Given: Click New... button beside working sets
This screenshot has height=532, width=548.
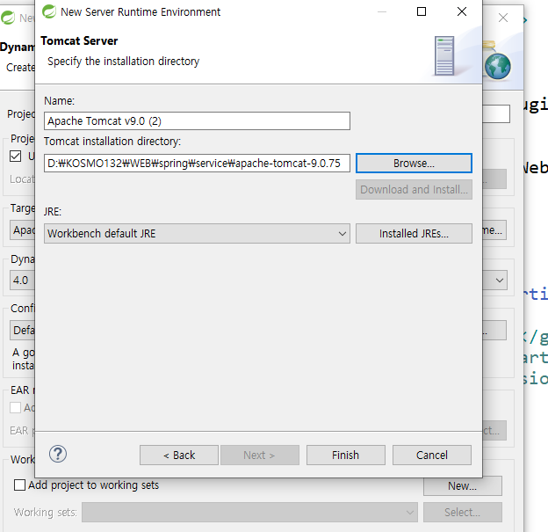Looking at the screenshot, I should click(462, 485).
